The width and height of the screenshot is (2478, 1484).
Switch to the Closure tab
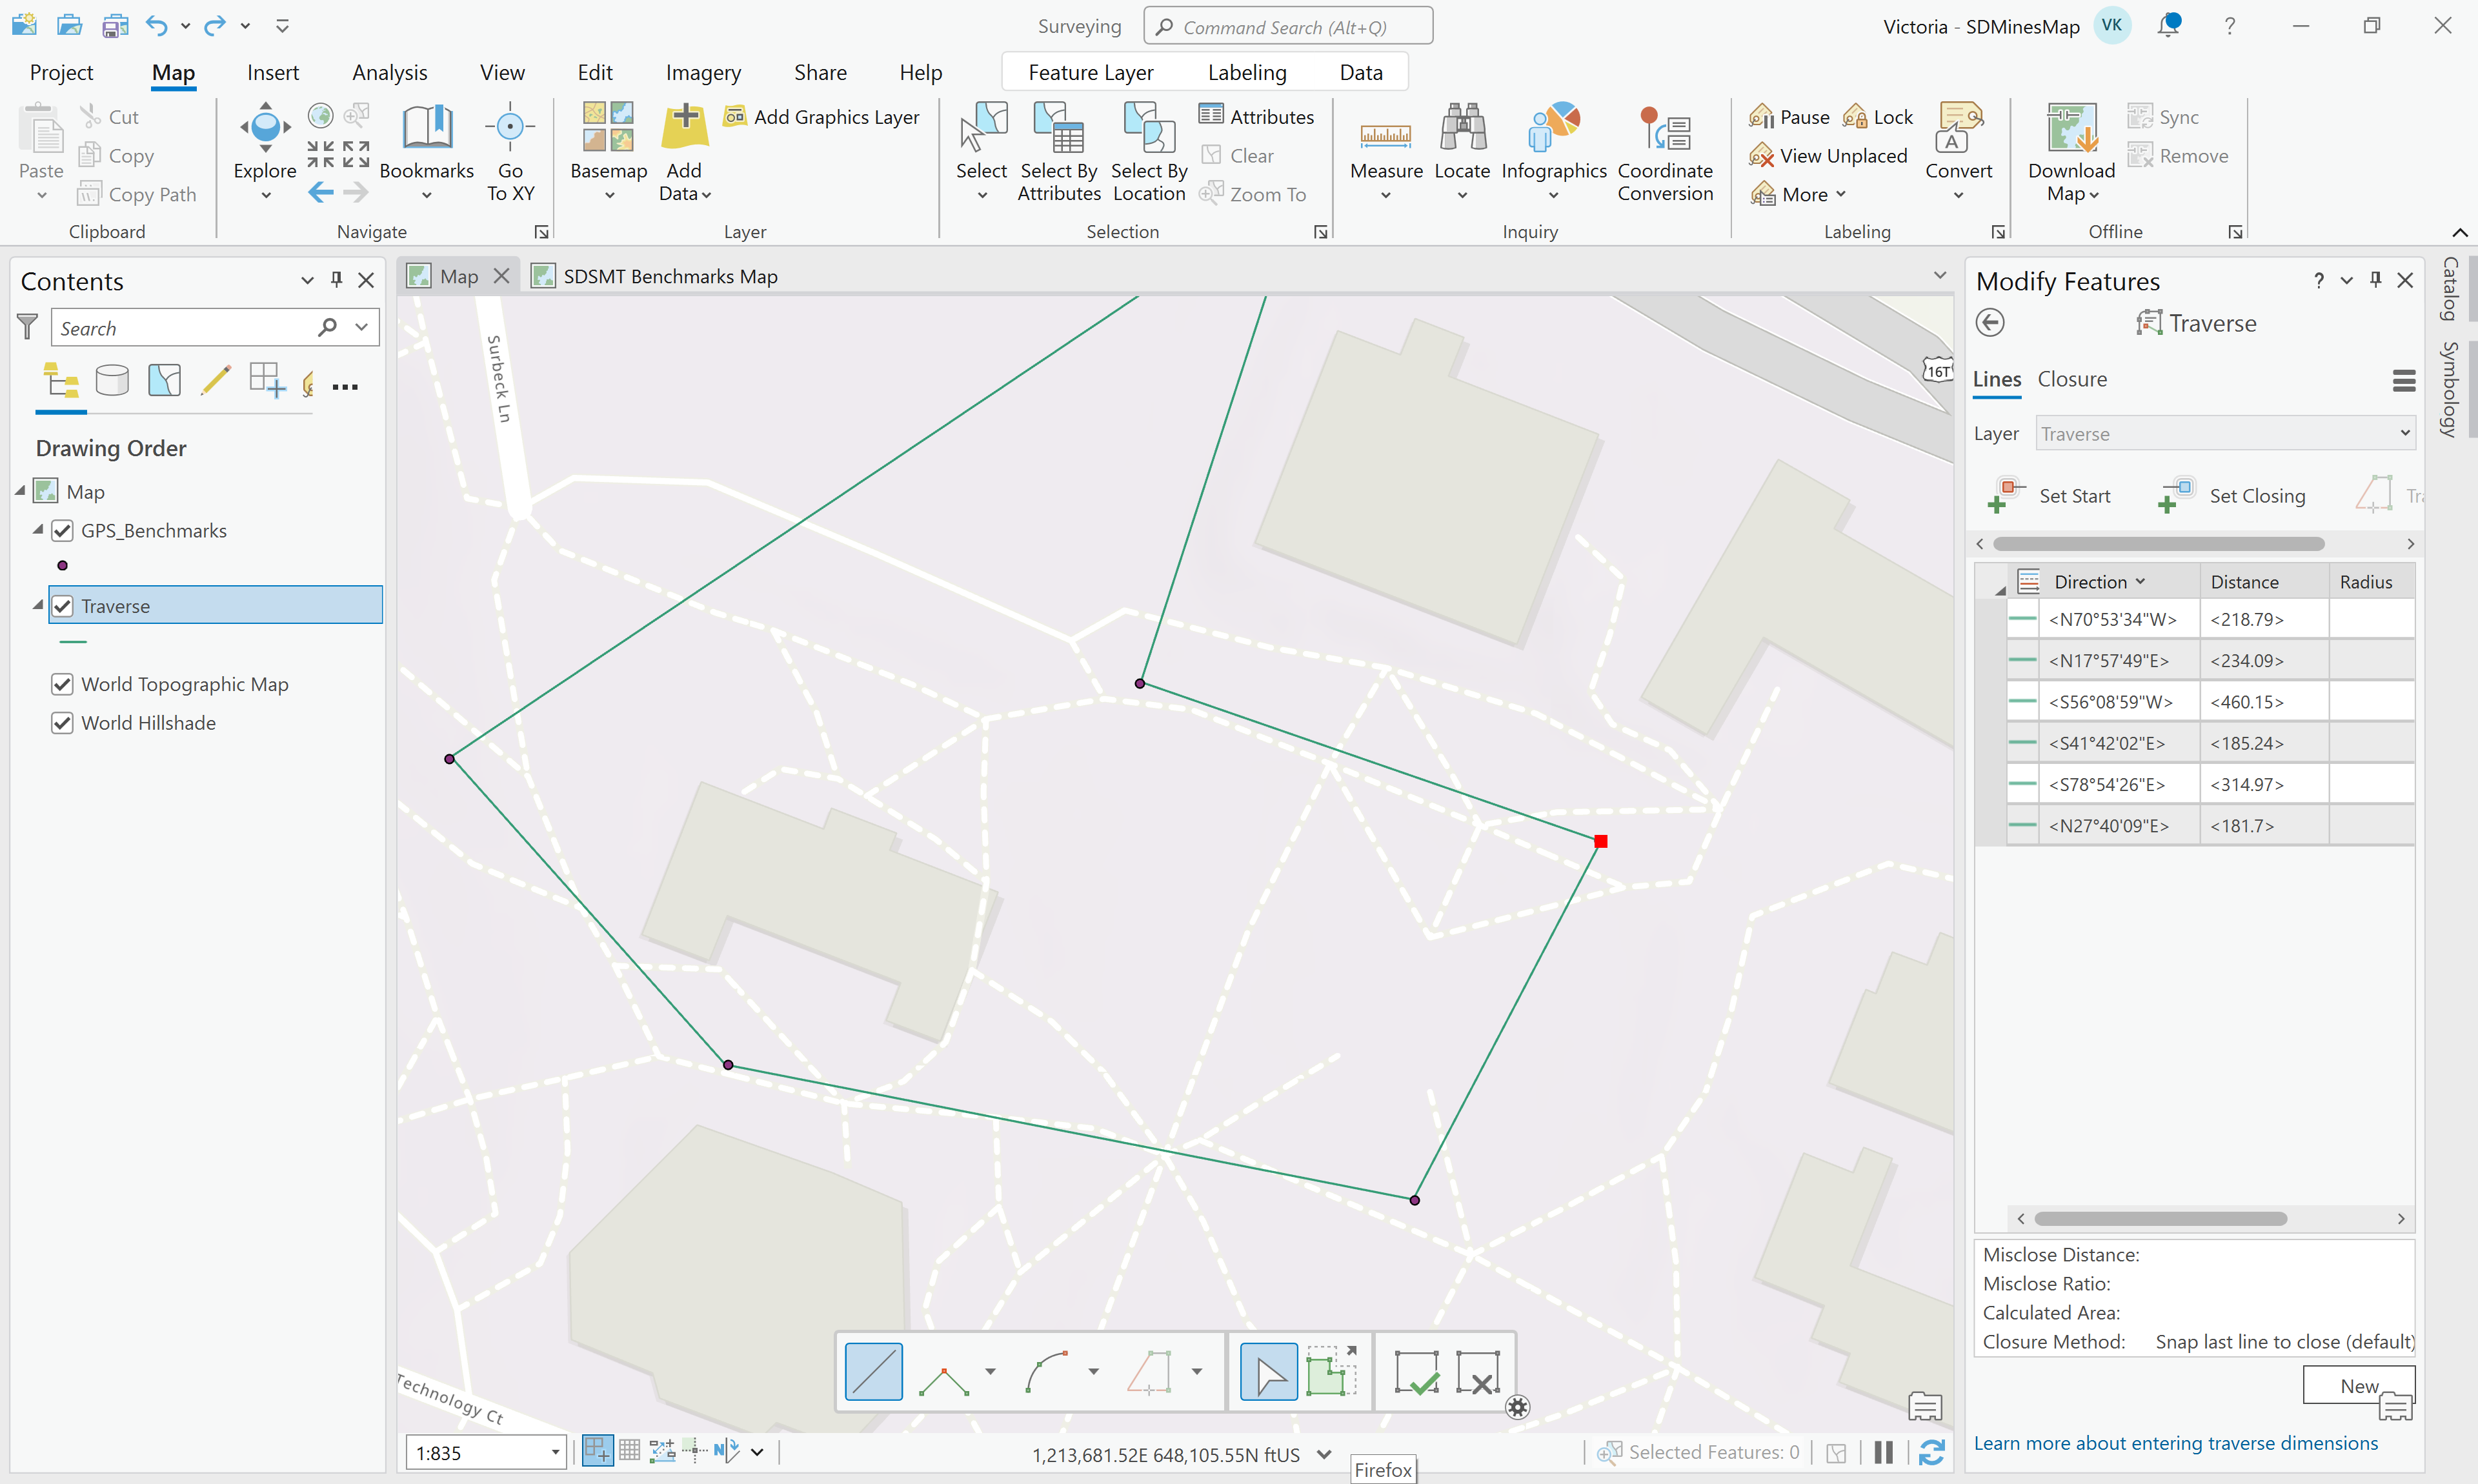point(2072,379)
